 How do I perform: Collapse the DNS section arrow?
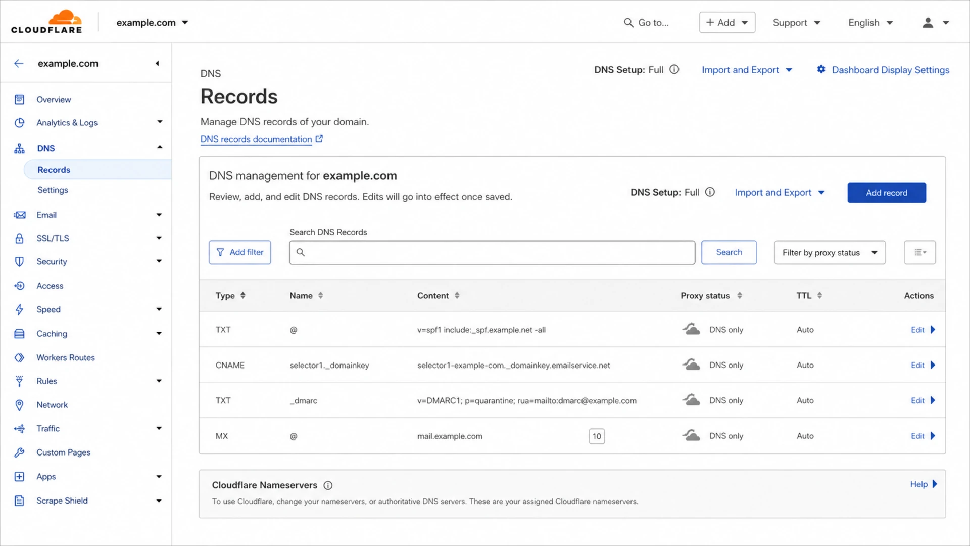pos(160,147)
